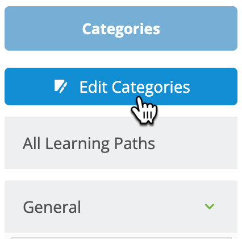Click the white edit glyph on blue button
Screen dimensions: 242x239
(61, 86)
